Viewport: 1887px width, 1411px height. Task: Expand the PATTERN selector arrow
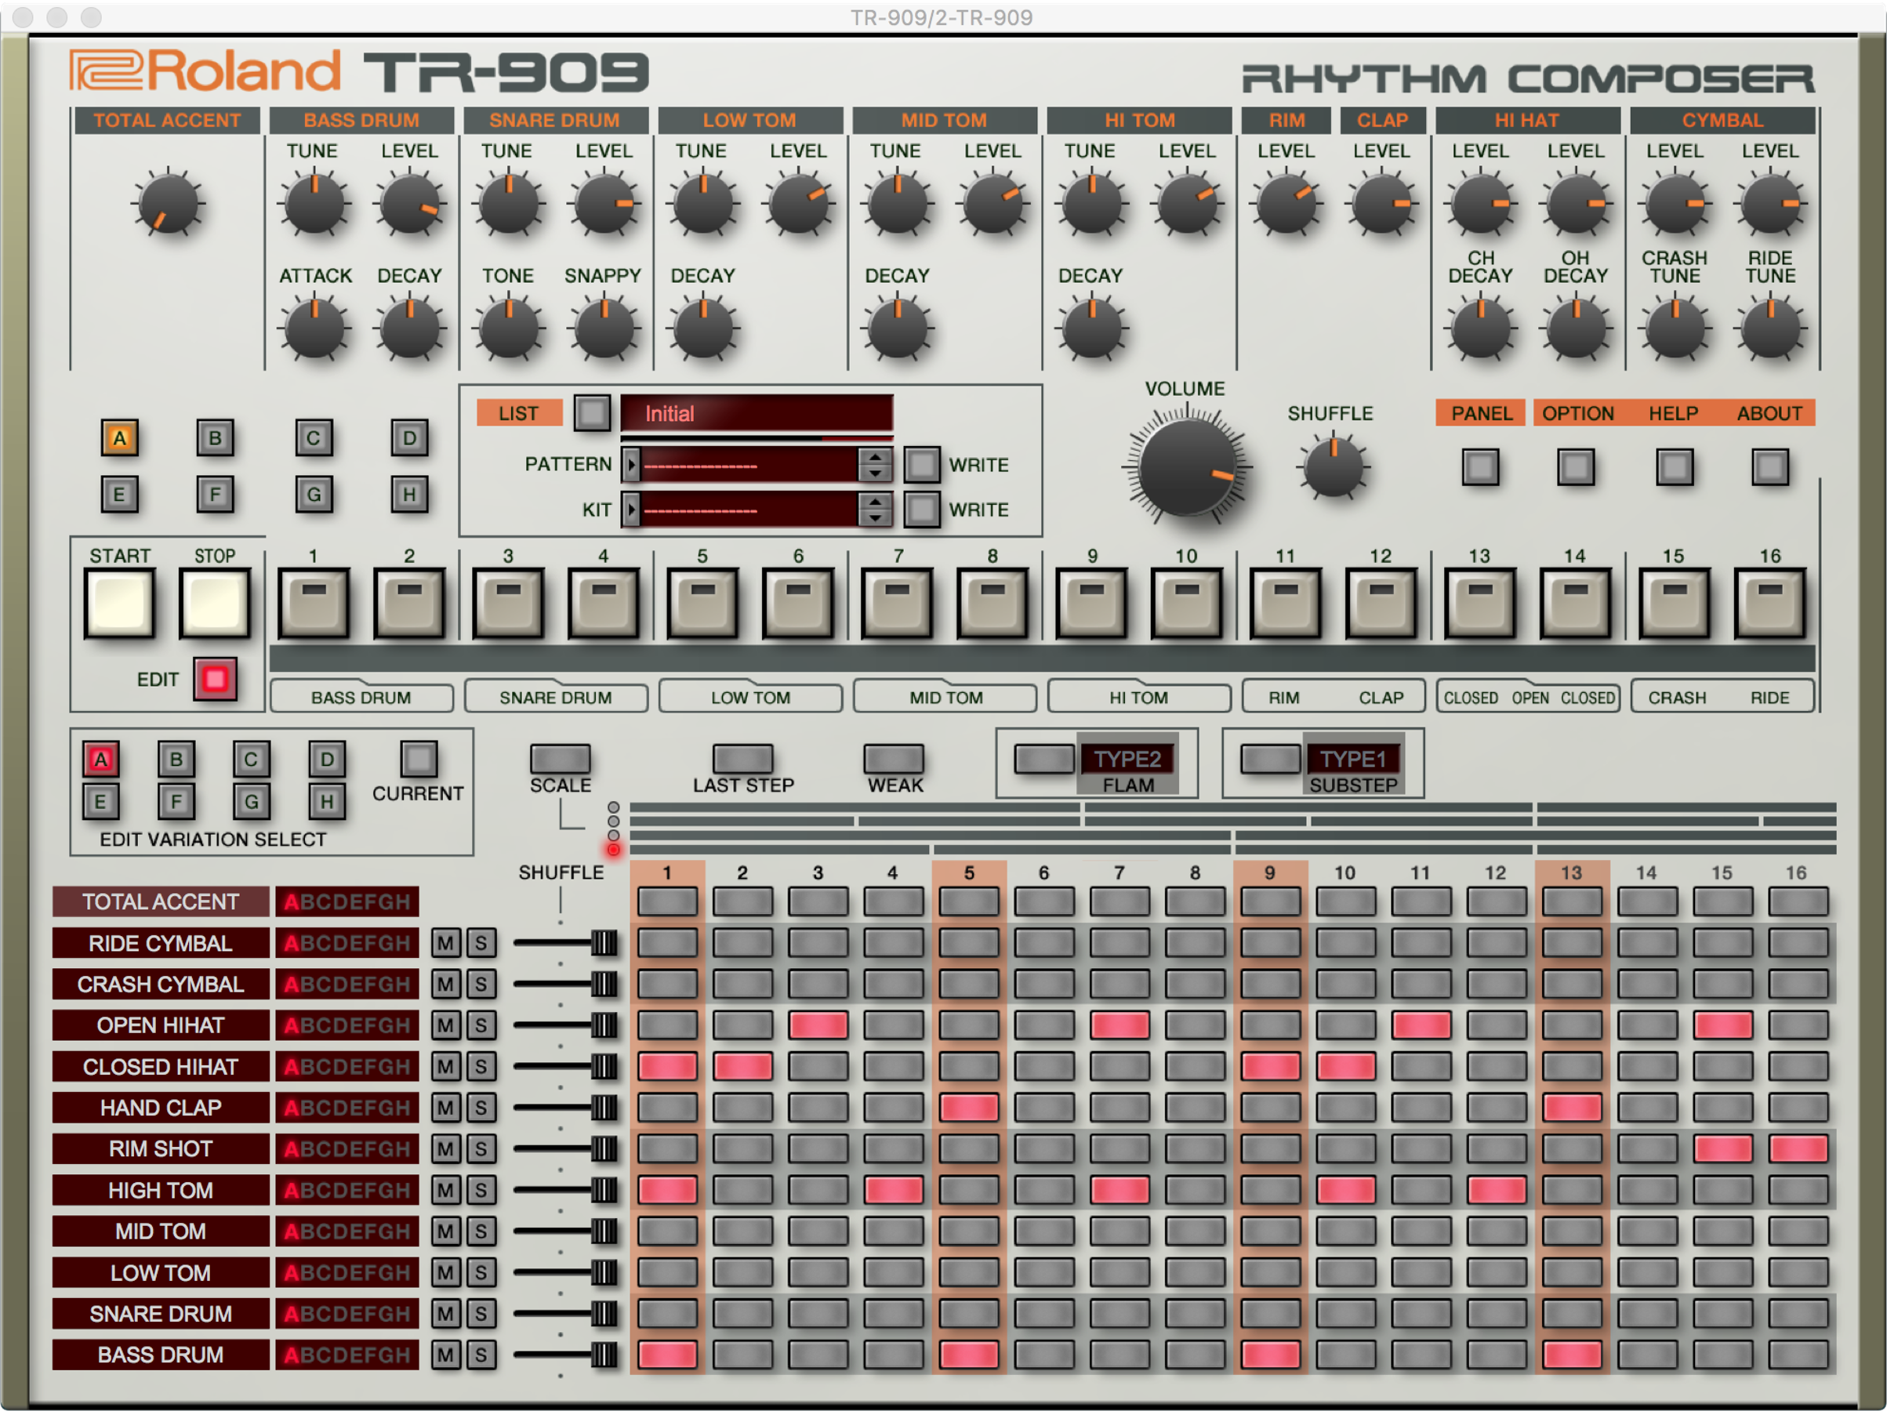tap(631, 465)
